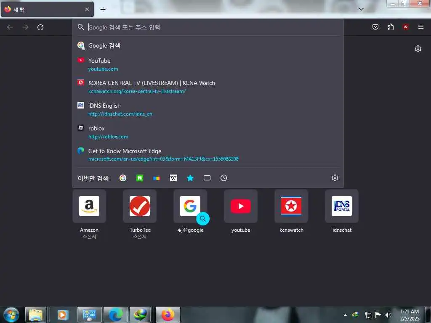Open the Extensions puzzle icon
Screen dimensions: 431x323
click(x=391, y=27)
